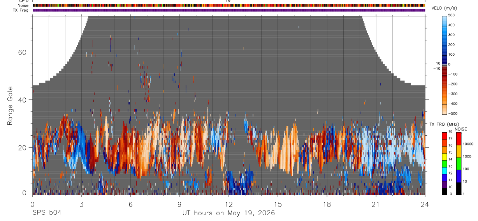
Task: Click the 18 label on the TX FRQ legend
Action: click(x=450, y=132)
